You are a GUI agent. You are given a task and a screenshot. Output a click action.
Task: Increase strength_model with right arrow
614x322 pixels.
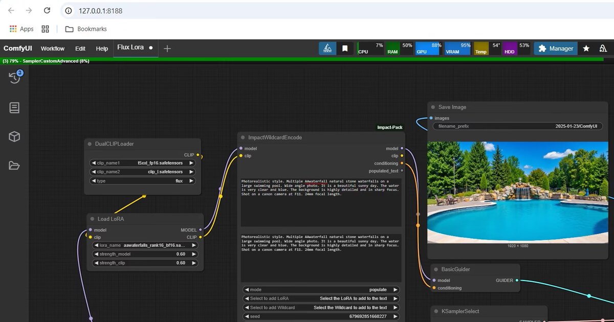193,254
